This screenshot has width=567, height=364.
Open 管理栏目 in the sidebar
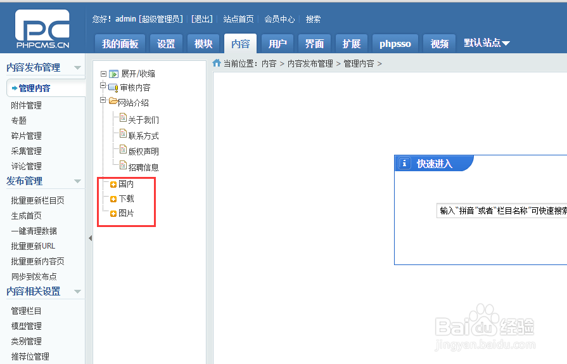click(x=27, y=311)
